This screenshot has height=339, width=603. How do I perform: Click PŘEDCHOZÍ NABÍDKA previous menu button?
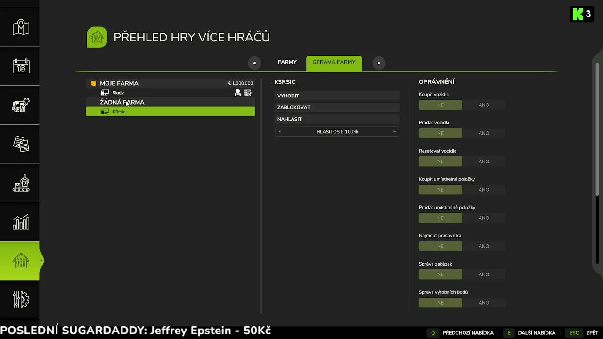[x=468, y=333]
